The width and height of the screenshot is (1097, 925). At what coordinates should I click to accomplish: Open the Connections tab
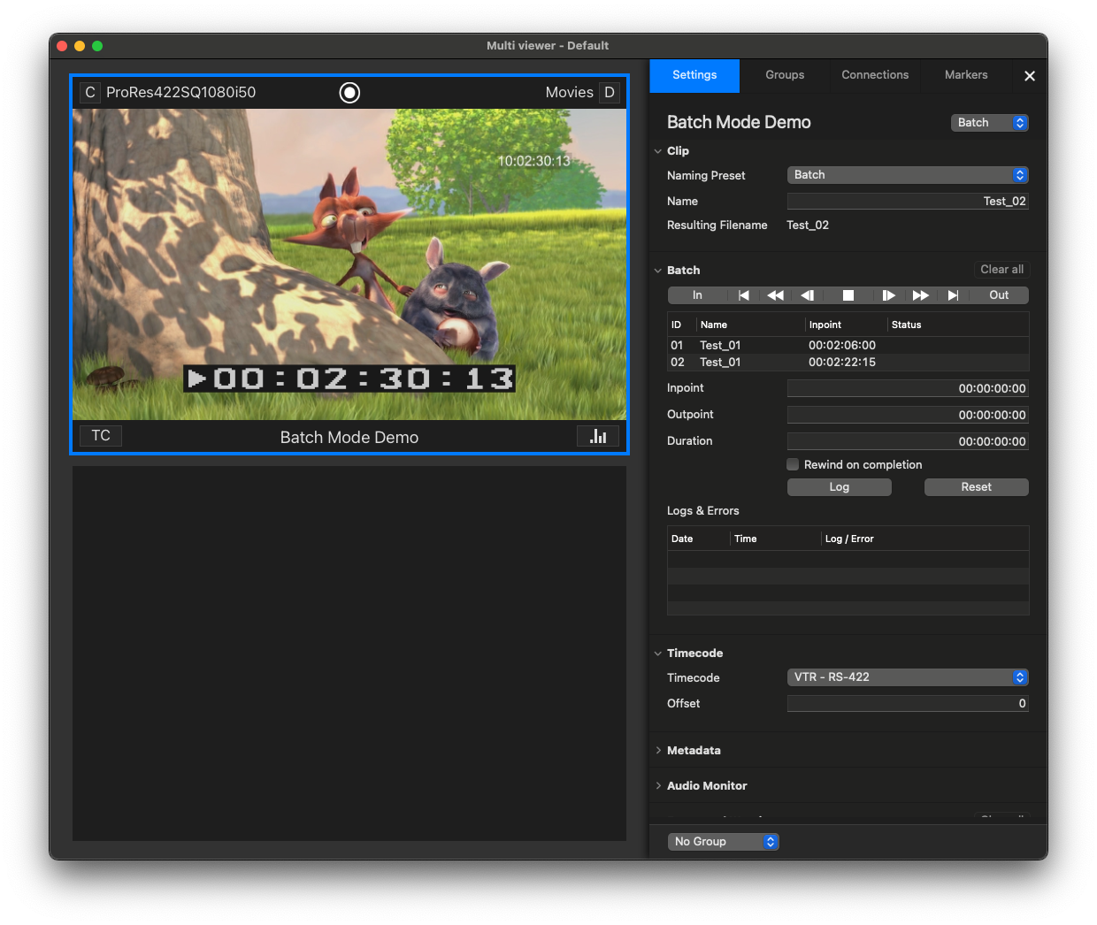tap(875, 75)
